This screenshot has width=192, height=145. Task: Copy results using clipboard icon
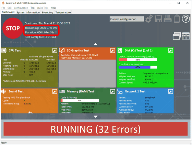(177, 19)
